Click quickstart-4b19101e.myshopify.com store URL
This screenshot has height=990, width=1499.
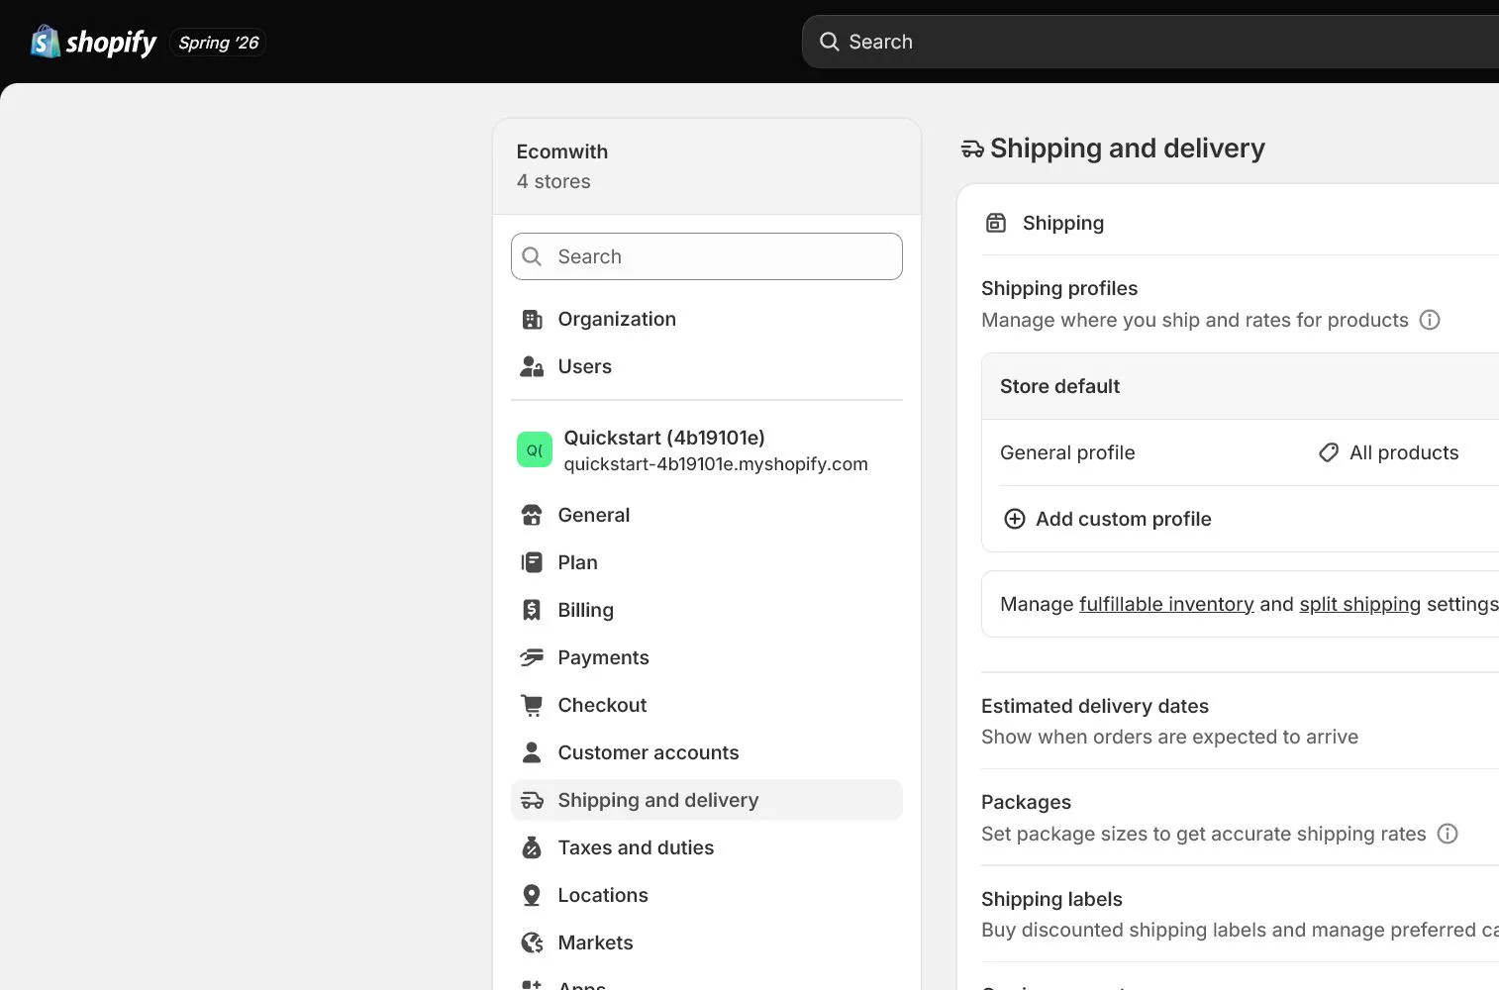click(716, 464)
